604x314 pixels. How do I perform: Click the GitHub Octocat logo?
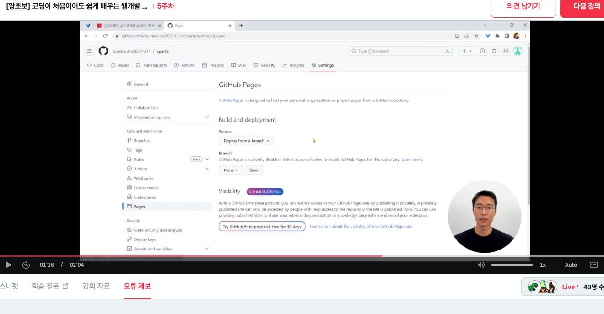103,51
